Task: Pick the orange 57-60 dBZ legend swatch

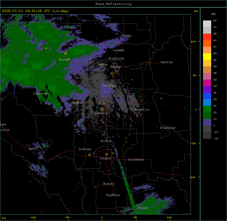Action: 207,43
